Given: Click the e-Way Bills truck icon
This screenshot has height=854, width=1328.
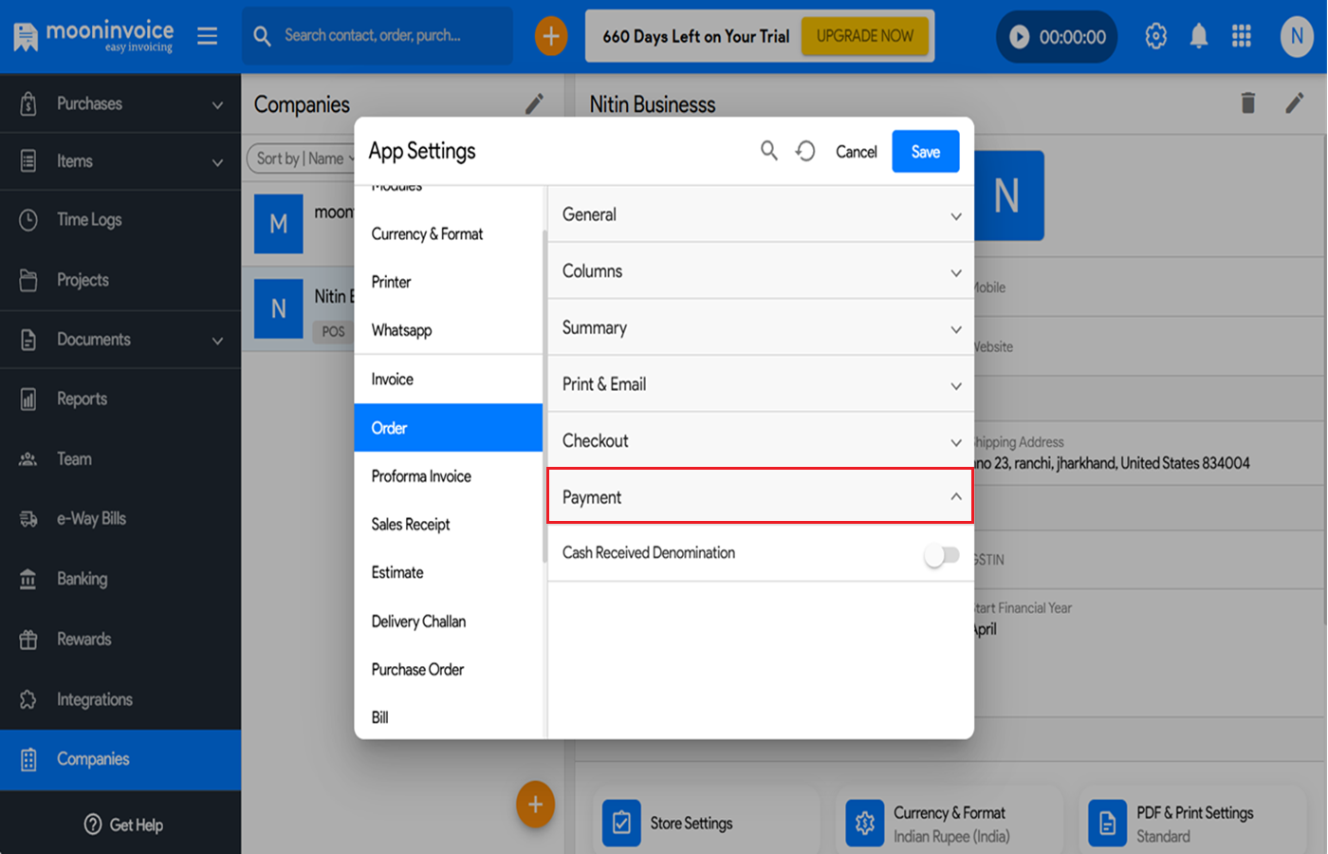Looking at the screenshot, I should pyautogui.click(x=28, y=519).
